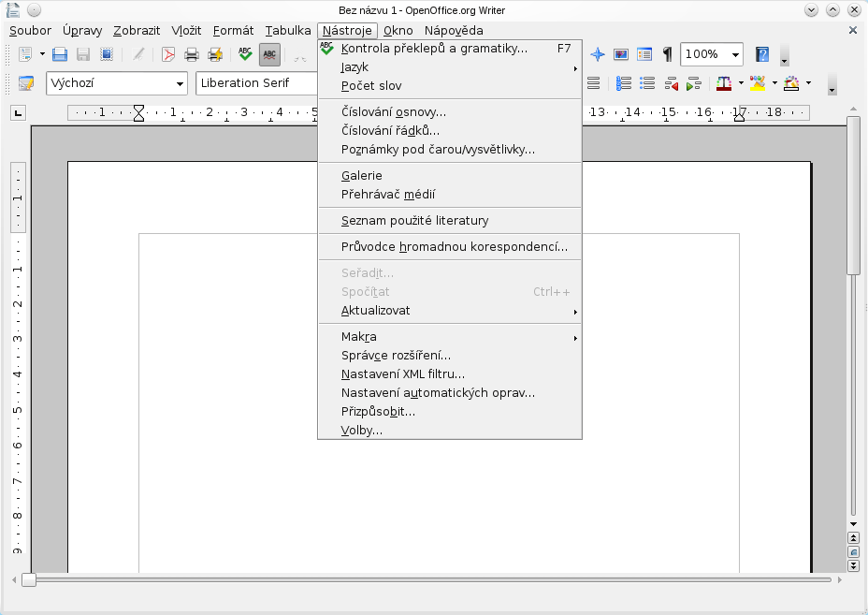The width and height of the screenshot is (868, 615).
Task: Open the Formát menu
Action: 233,31
